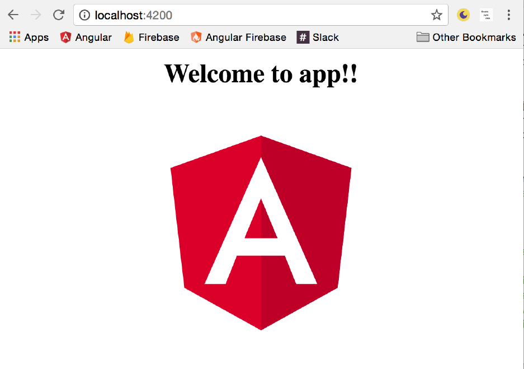Viewport: 524px width, 369px height.
Task: Focus the localhost:4200 address bar
Action: pos(261,15)
